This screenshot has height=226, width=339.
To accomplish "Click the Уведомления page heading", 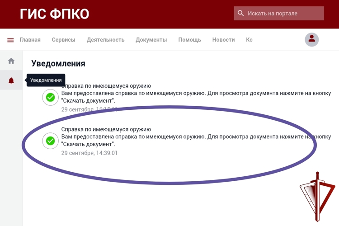I will (58, 64).
